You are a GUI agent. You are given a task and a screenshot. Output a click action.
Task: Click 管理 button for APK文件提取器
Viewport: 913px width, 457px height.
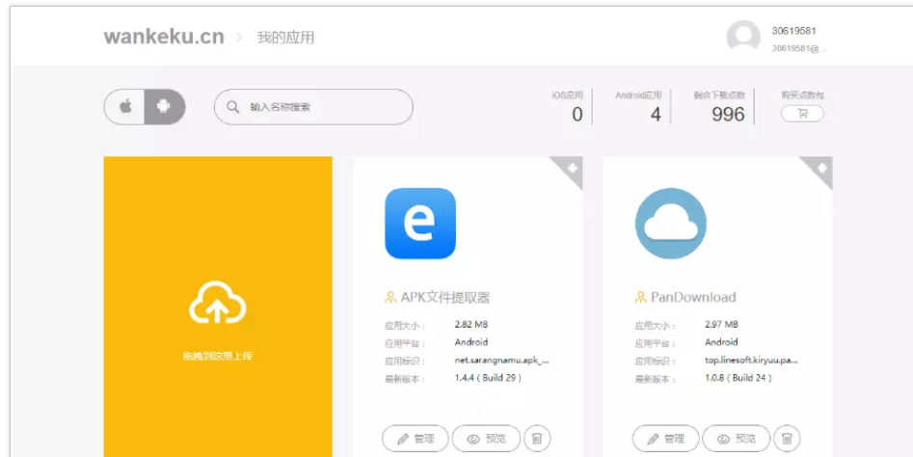click(415, 439)
